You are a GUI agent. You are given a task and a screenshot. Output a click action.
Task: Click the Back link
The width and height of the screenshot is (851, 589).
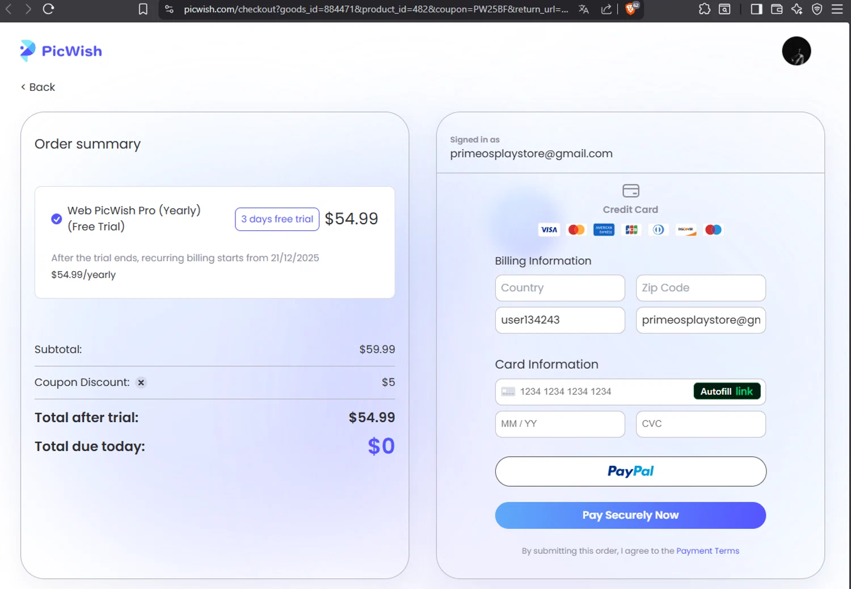pos(38,87)
